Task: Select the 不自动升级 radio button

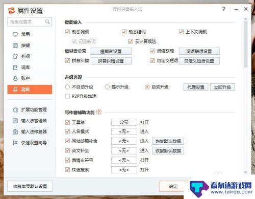Action: tap(67, 87)
